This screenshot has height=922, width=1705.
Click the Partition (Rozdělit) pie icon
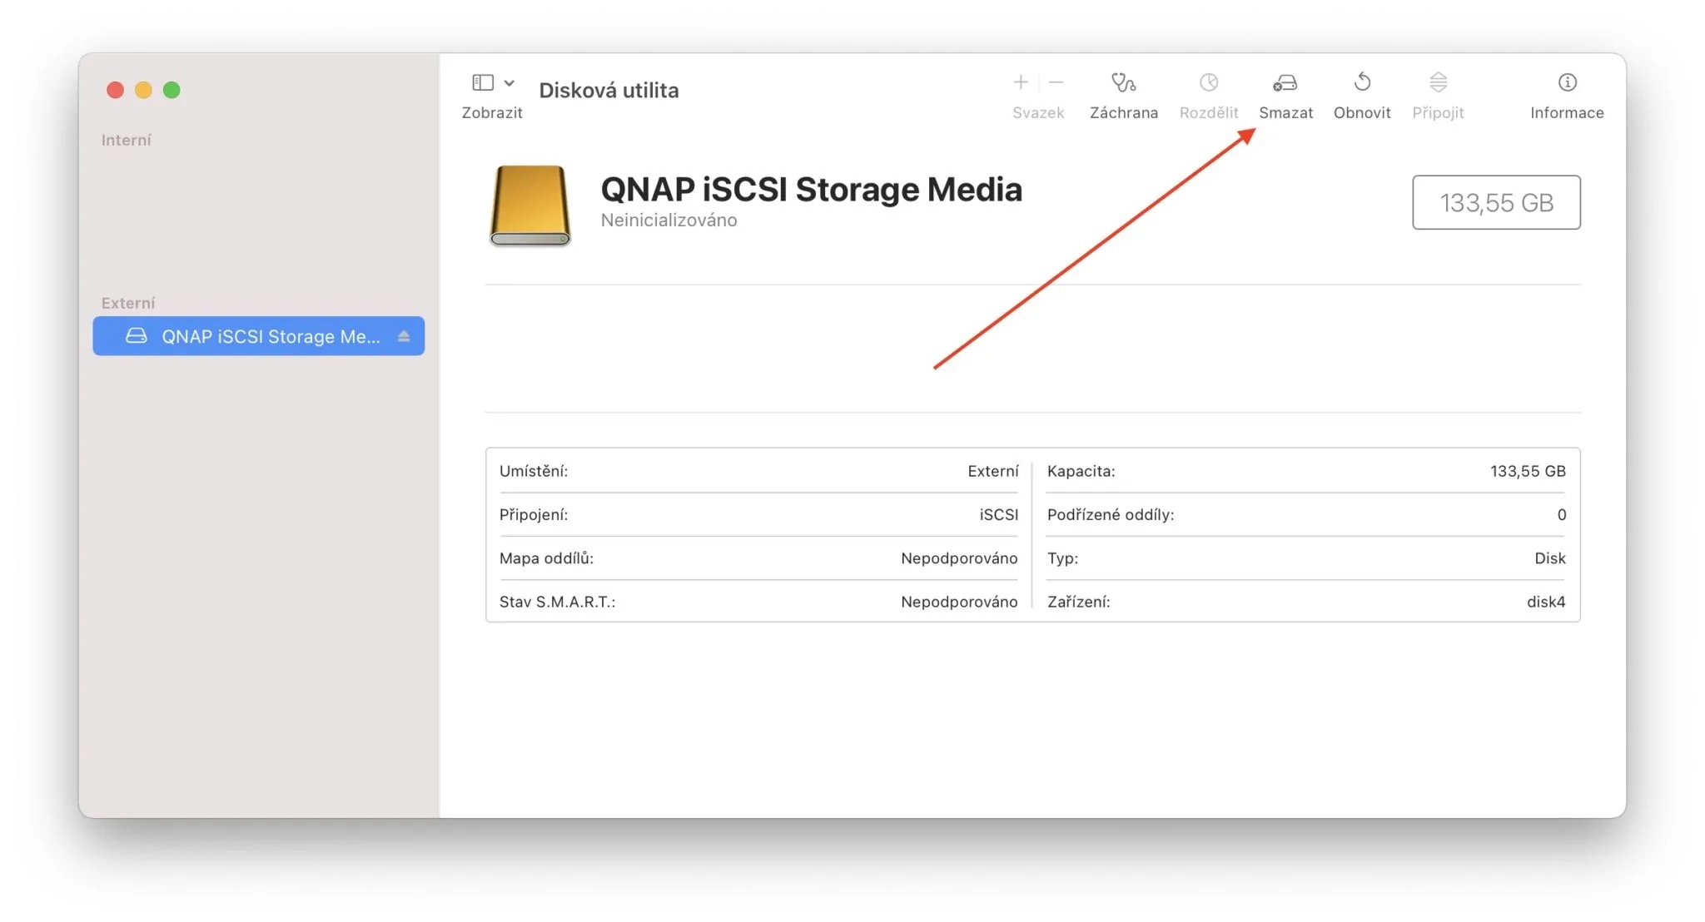(x=1208, y=82)
